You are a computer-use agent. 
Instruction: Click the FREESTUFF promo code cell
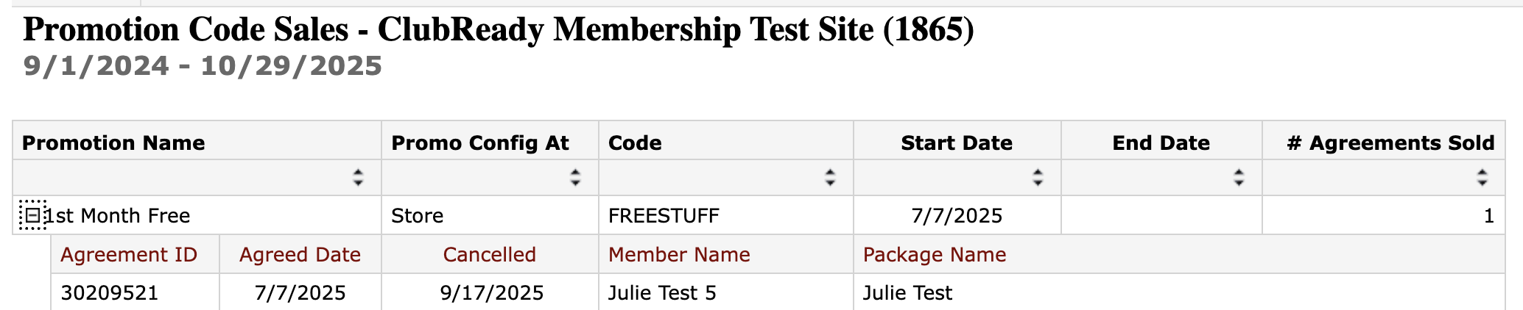tap(664, 215)
